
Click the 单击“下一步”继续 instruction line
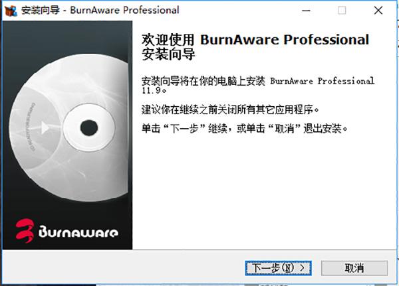pyautogui.click(x=245, y=128)
